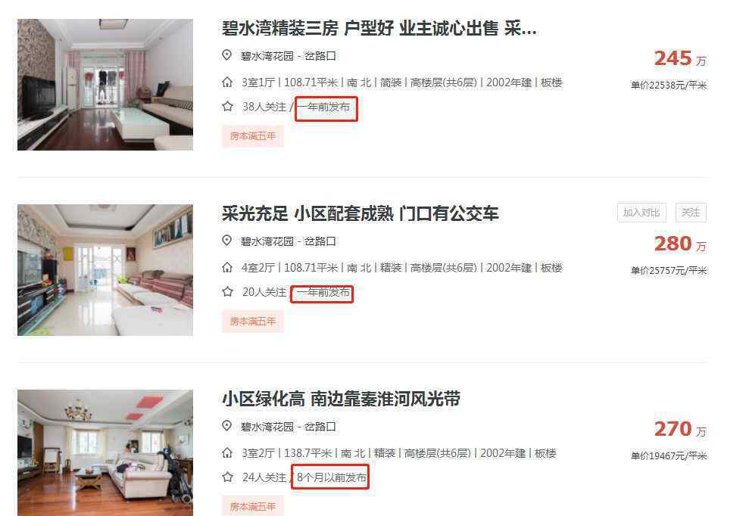Open second listing's living room photo
Viewport: 743px width, 516px height.
[105, 270]
